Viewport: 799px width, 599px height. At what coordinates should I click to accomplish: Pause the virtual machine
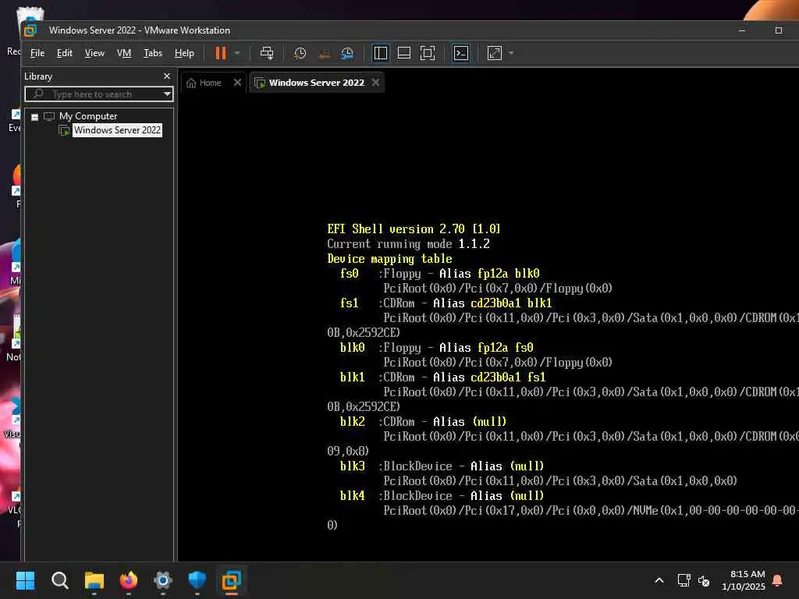(x=220, y=53)
